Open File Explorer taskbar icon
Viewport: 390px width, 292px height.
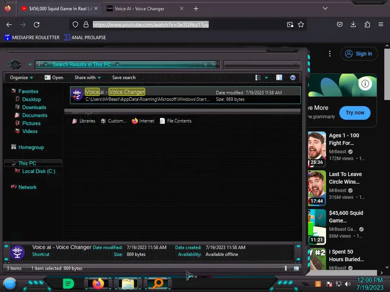pos(128,284)
